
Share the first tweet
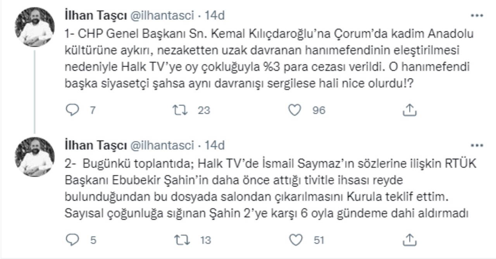click(409, 110)
